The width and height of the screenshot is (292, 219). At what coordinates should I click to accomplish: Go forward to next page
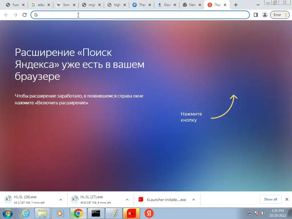[x=15, y=15]
